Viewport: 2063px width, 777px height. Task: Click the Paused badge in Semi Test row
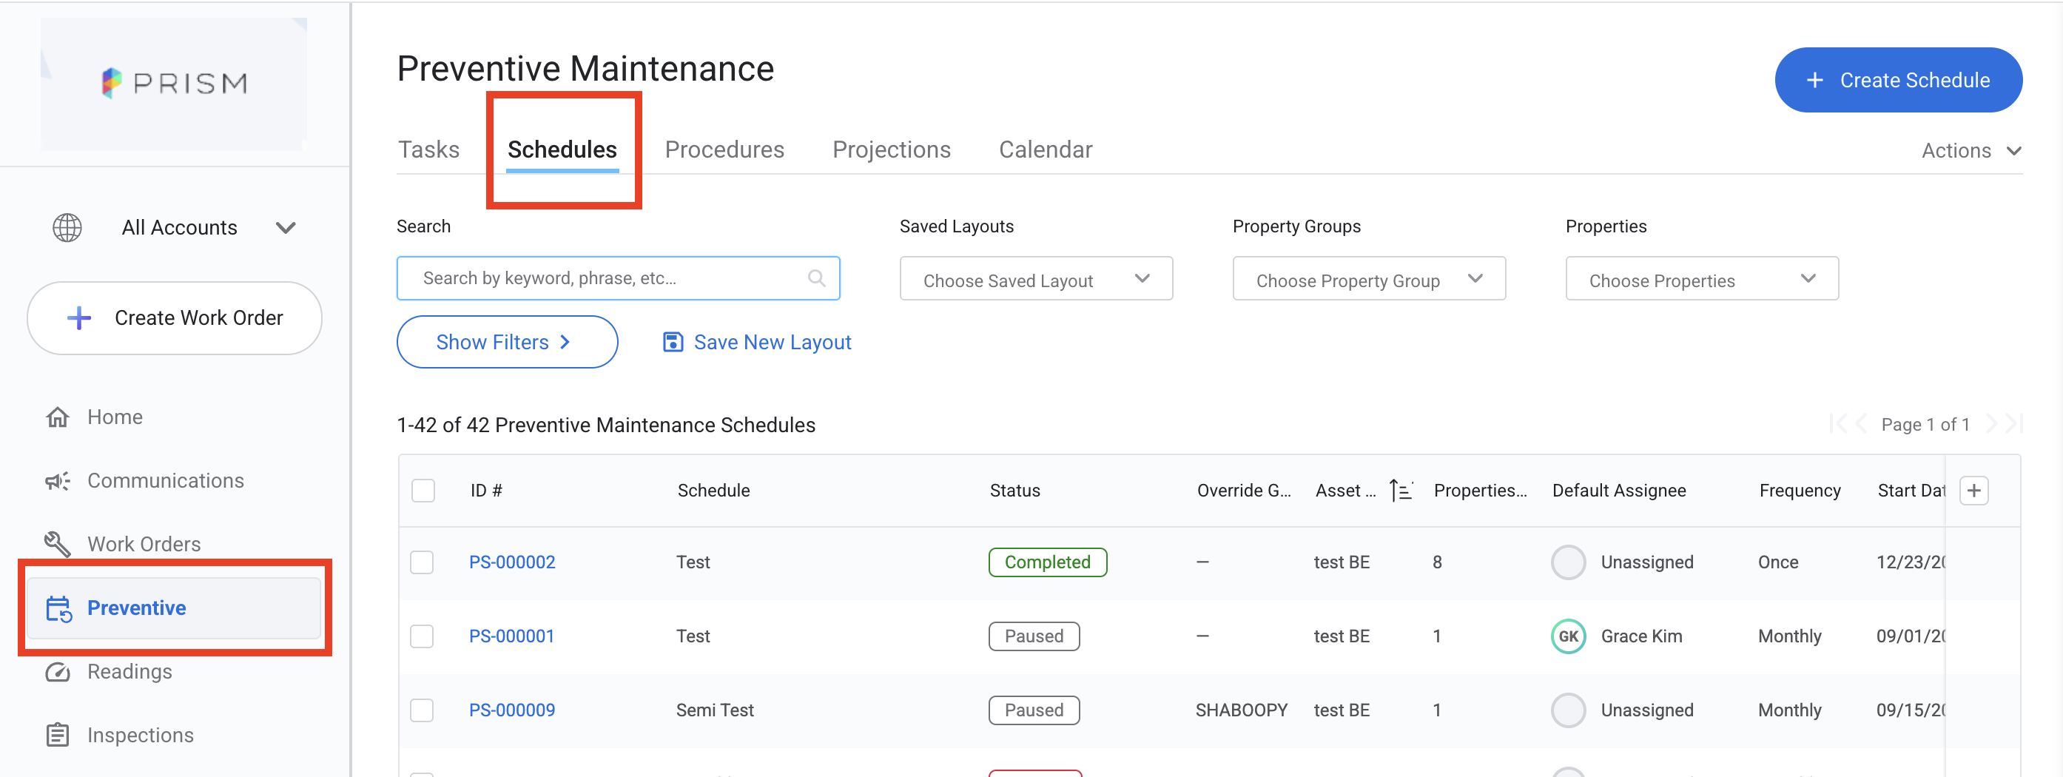1034,710
